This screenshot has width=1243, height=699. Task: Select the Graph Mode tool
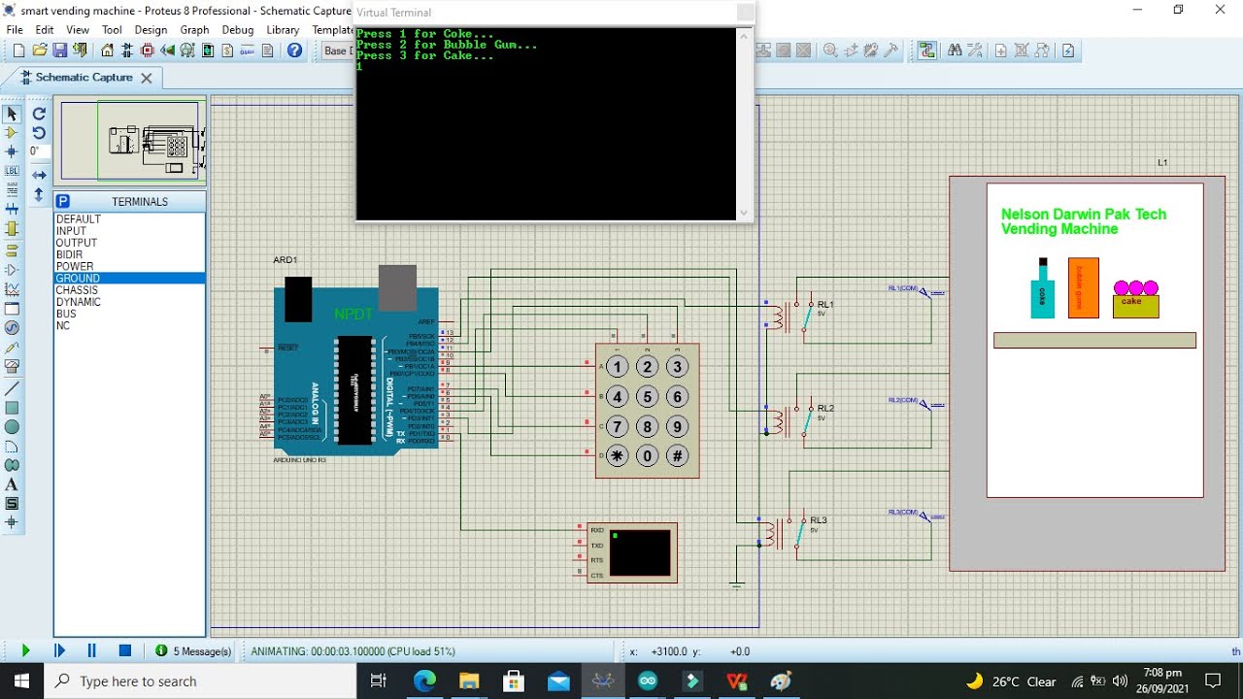12,289
